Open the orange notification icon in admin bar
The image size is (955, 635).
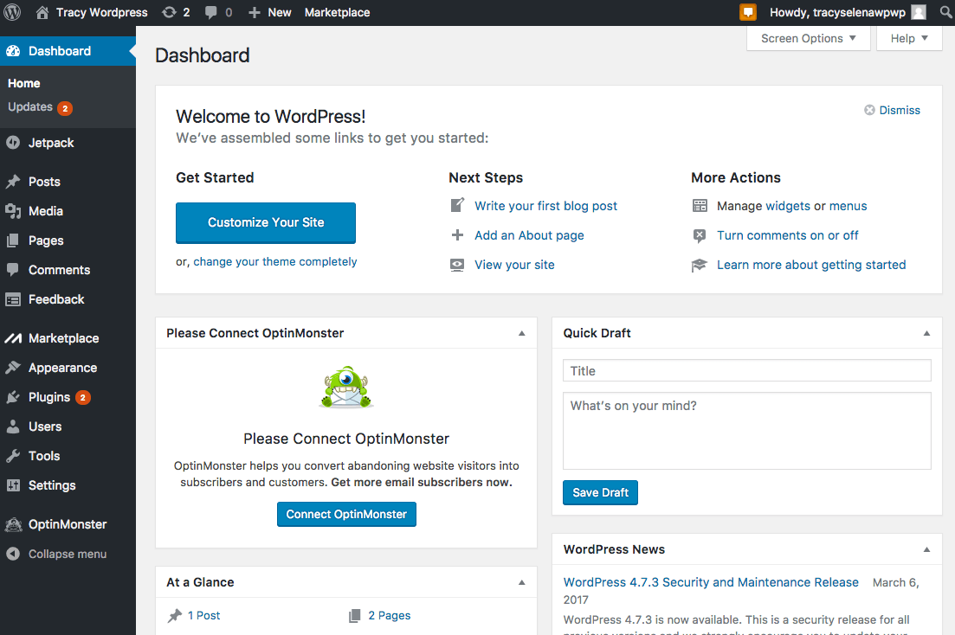[x=748, y=12]
